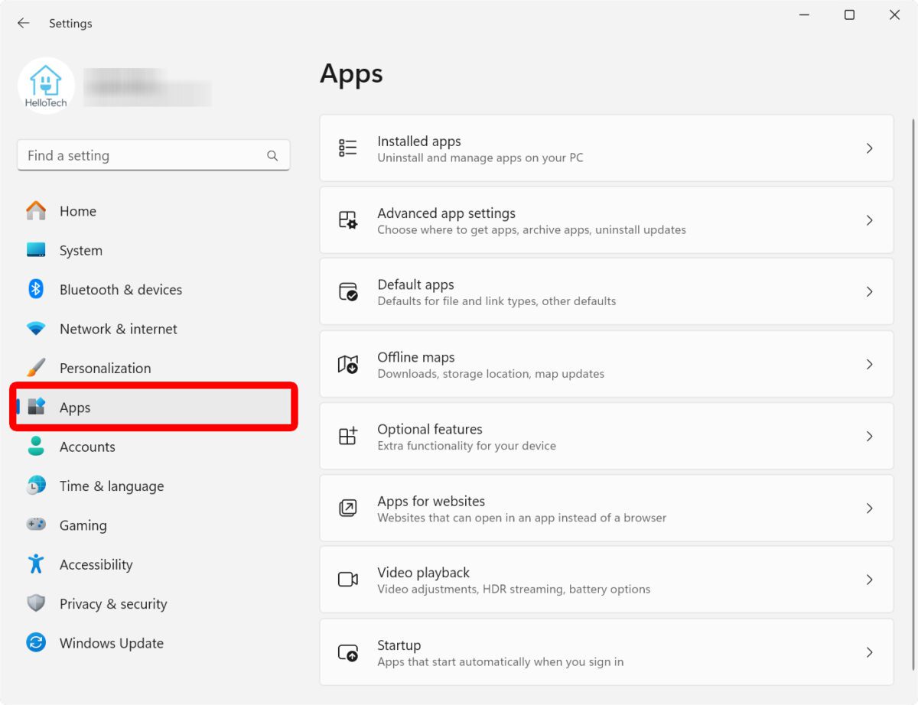
Task: Click the Find a setting field
Action: point(142,156)
